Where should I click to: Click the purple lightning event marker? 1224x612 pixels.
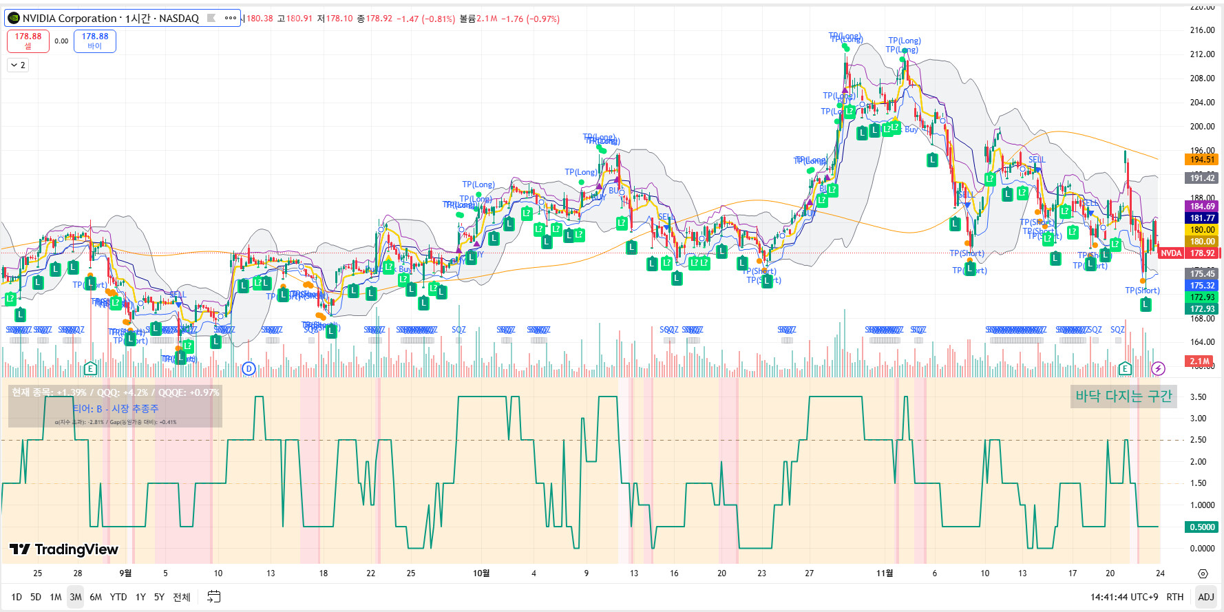pyautogui.click(x=1159, y=369)
